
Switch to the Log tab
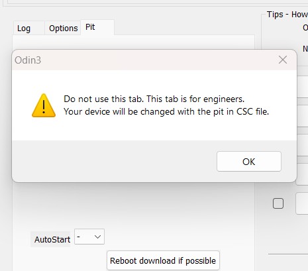[24, 28]
